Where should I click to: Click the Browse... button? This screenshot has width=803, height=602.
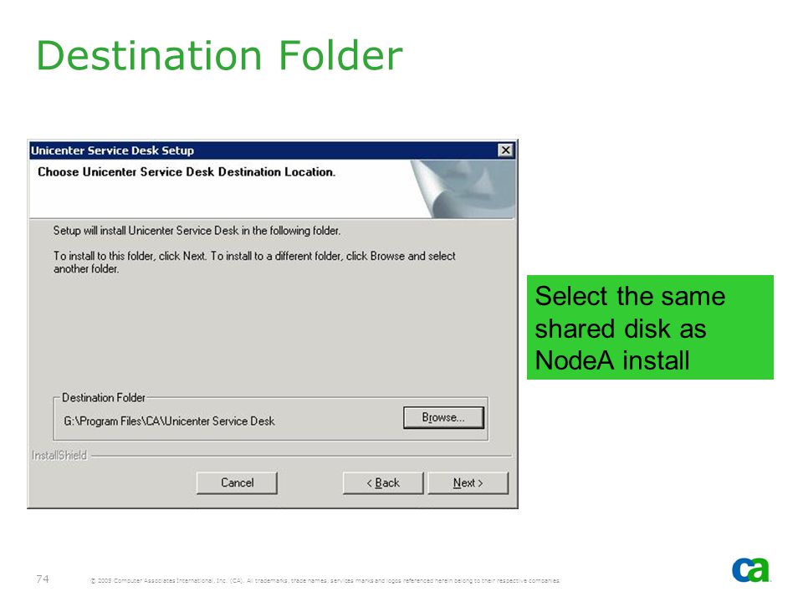click(443, 417)
